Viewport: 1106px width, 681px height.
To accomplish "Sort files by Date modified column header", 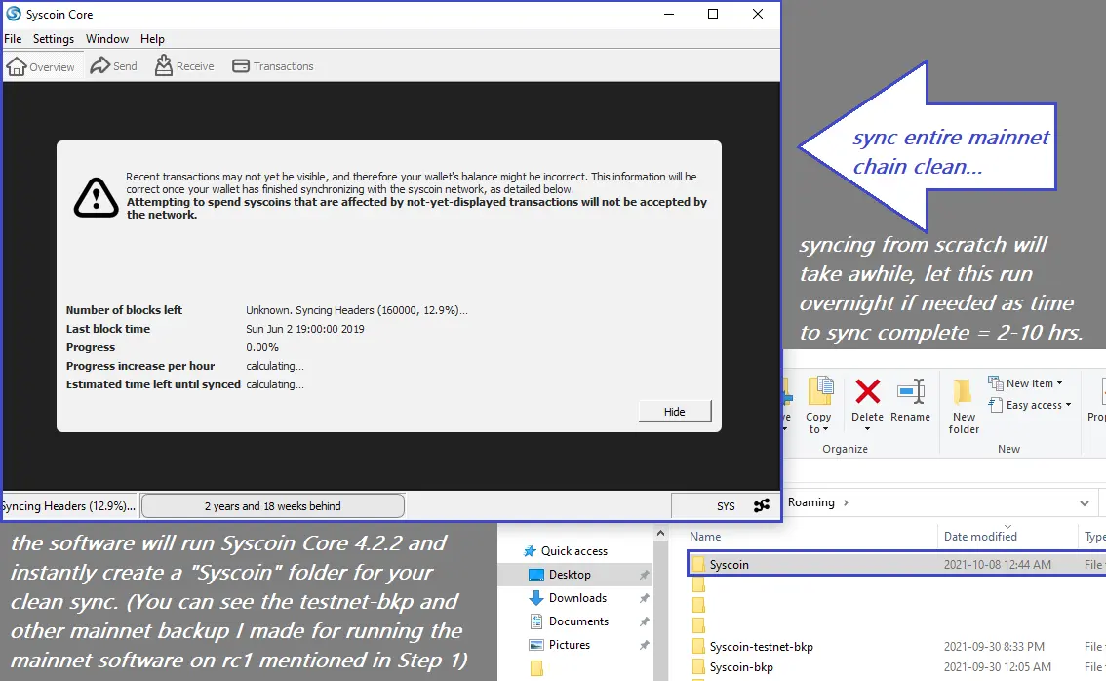I will 980,537.
